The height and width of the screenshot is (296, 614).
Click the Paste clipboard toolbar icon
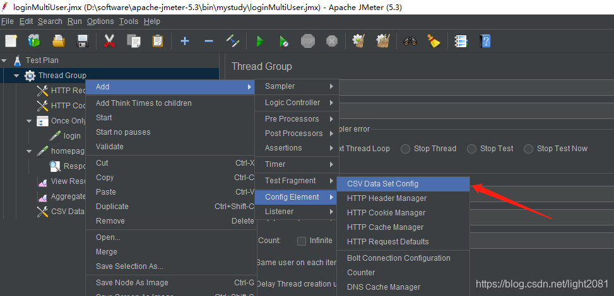pos(157,41)
